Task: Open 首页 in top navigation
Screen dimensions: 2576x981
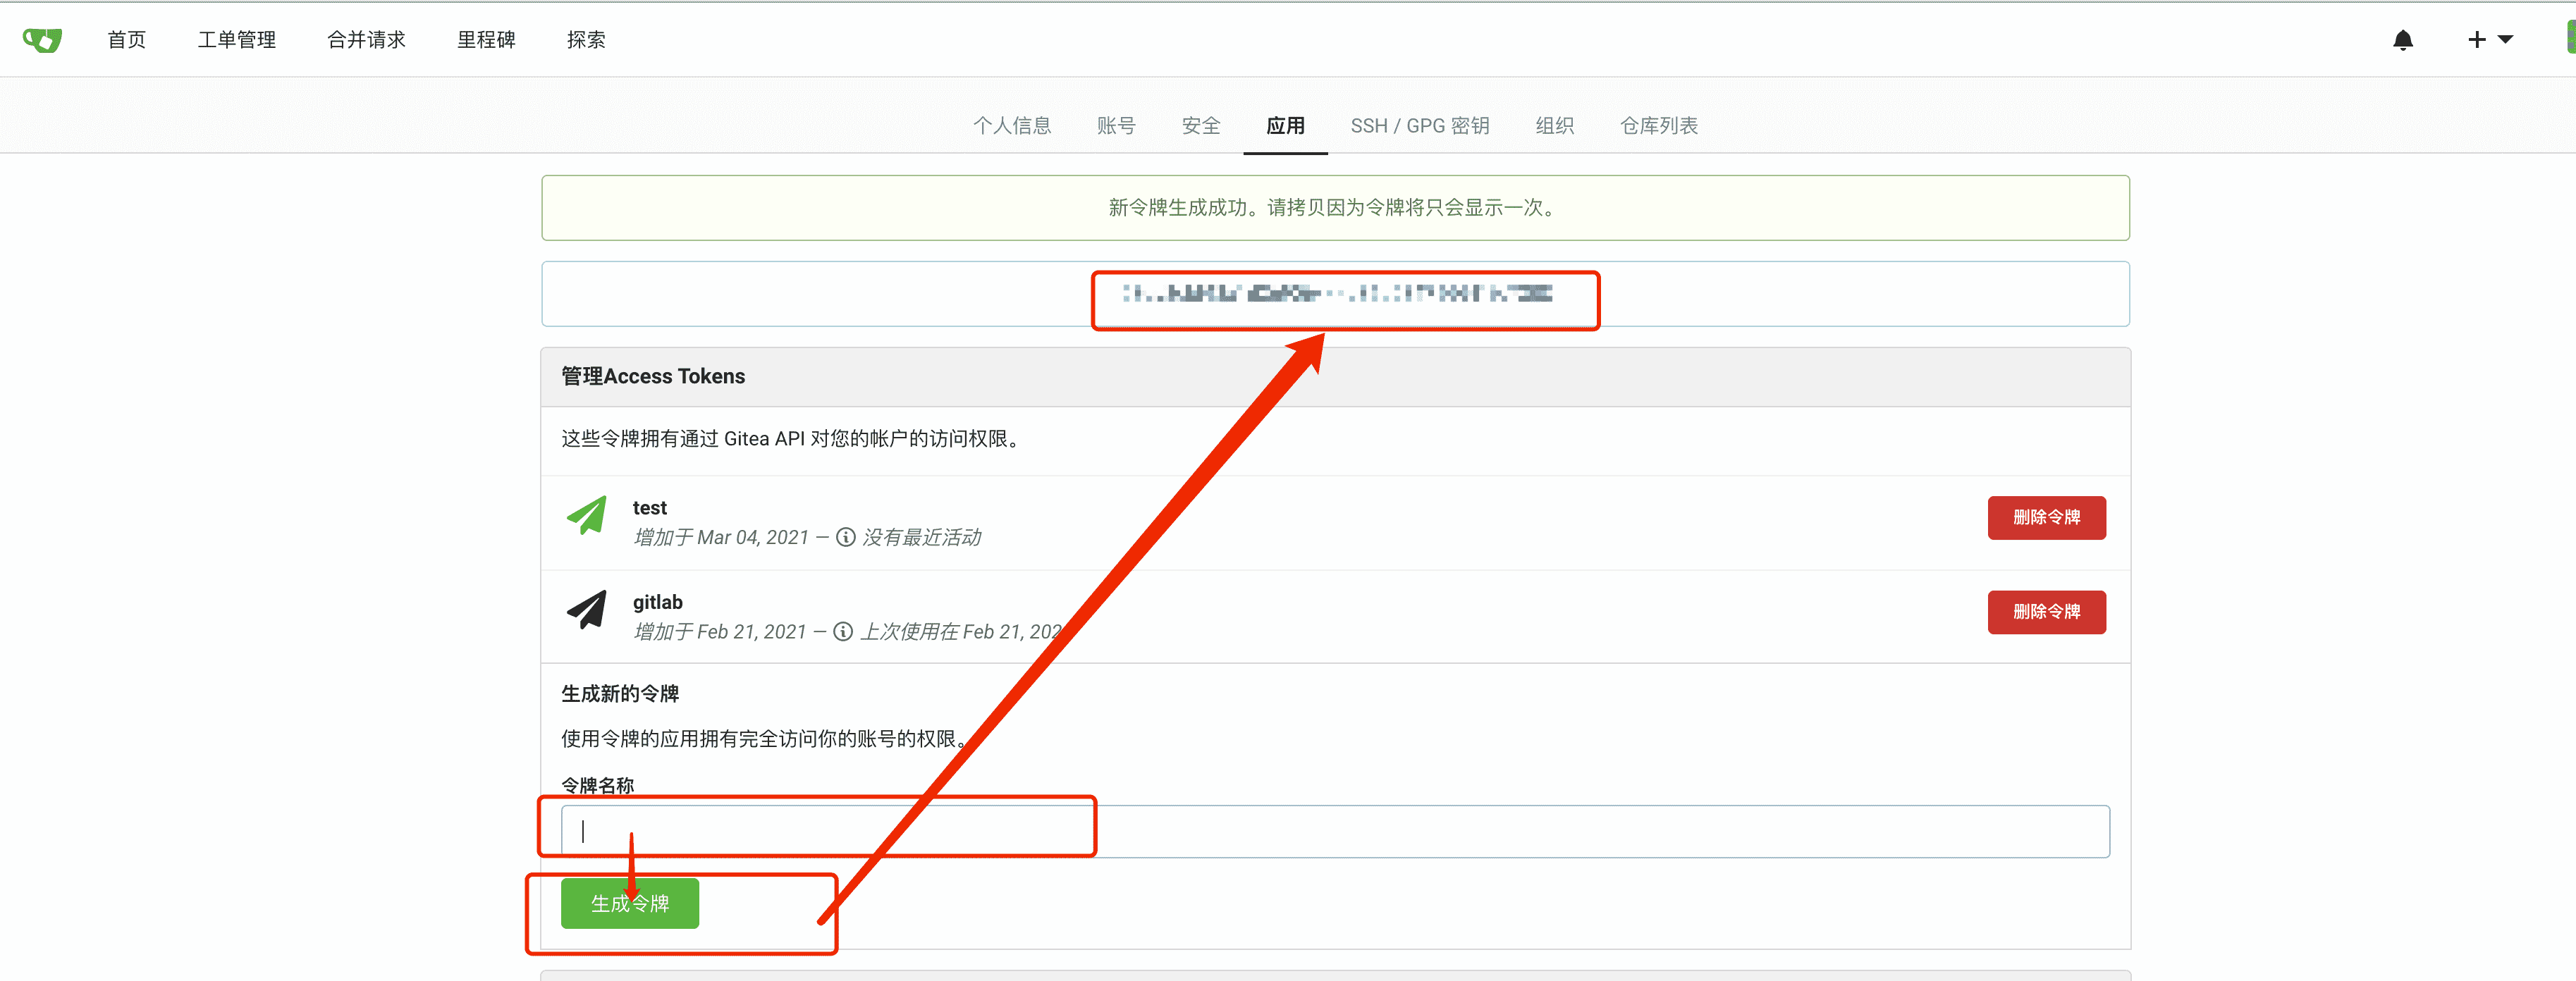Action: (127, 40)
